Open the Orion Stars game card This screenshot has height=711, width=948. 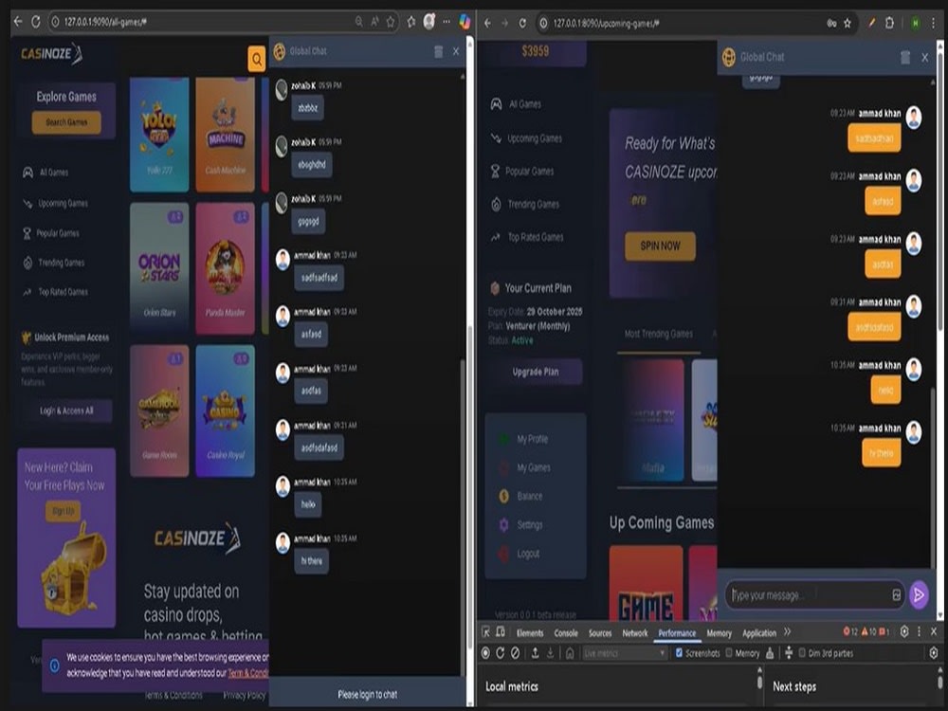[159, 268]
